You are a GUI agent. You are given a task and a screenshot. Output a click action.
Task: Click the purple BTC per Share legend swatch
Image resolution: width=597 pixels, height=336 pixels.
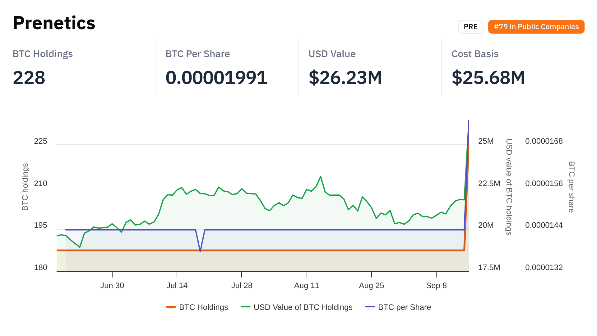[370, 307]
